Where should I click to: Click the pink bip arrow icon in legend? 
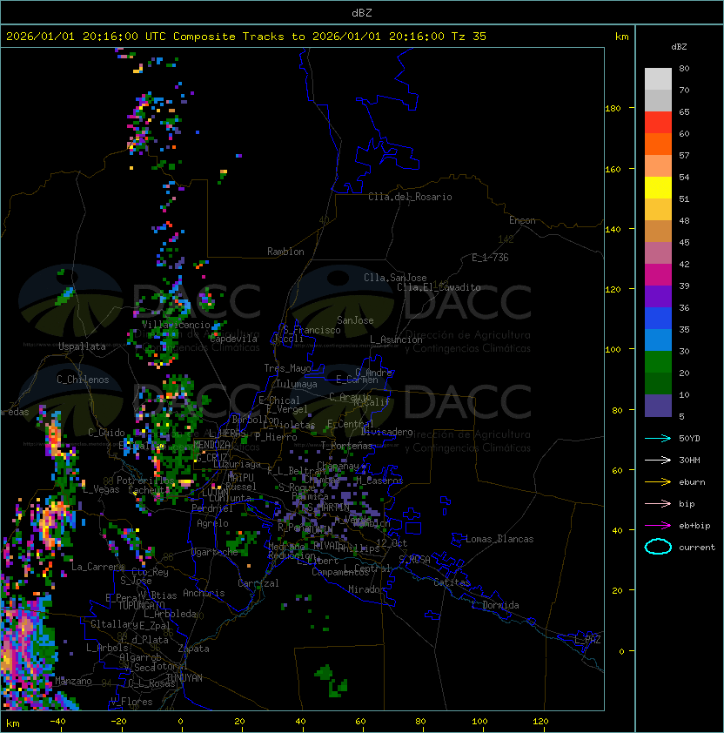point(658,503)
